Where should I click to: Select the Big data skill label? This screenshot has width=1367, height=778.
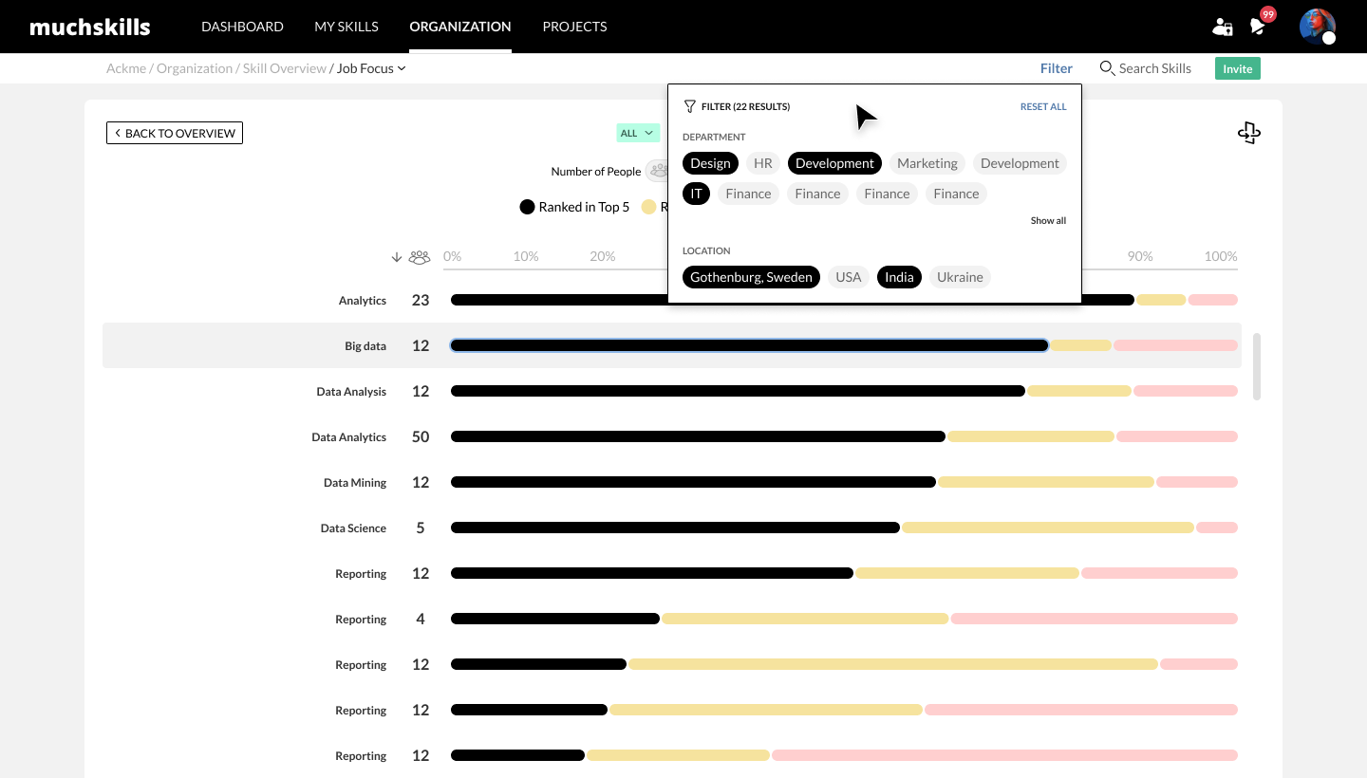pyautogui.click(x=365, y=346)
